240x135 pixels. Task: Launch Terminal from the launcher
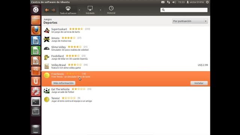point(36,102)
